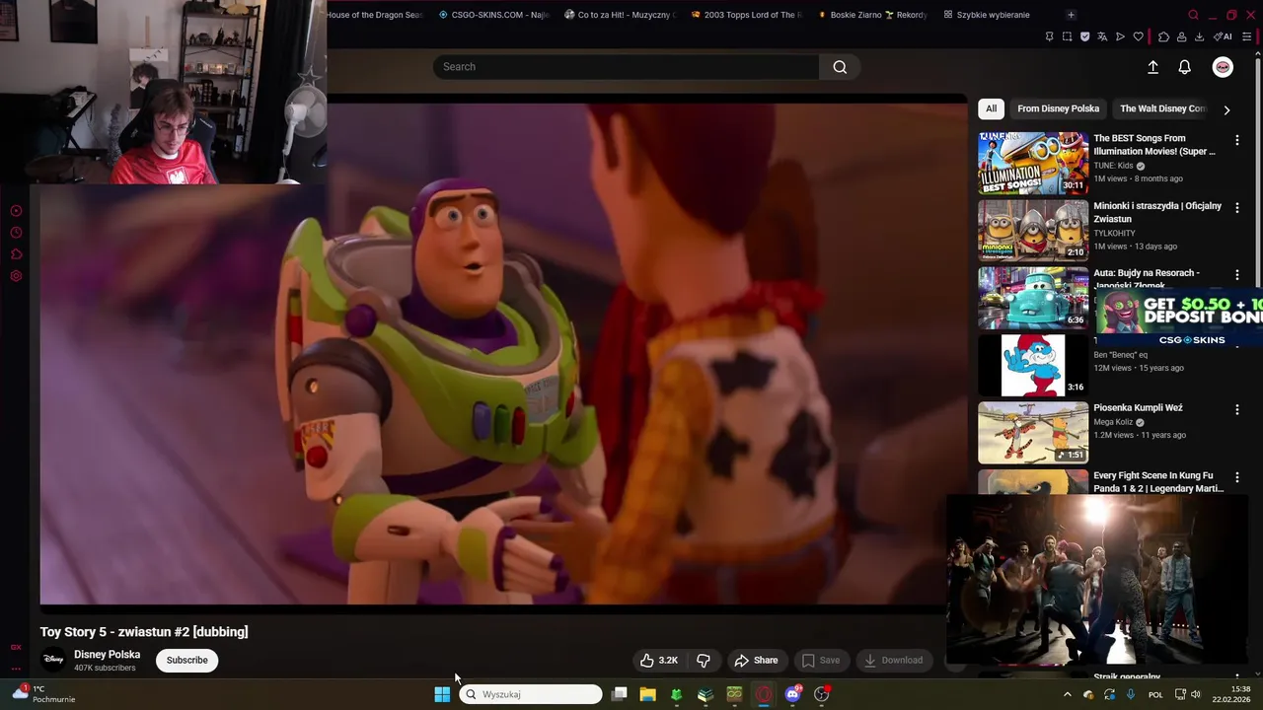Viewport: 1263px width, 710px height.
Task: Click The BEST Songs From Illumination title
Action: (x=1154, y=145)
